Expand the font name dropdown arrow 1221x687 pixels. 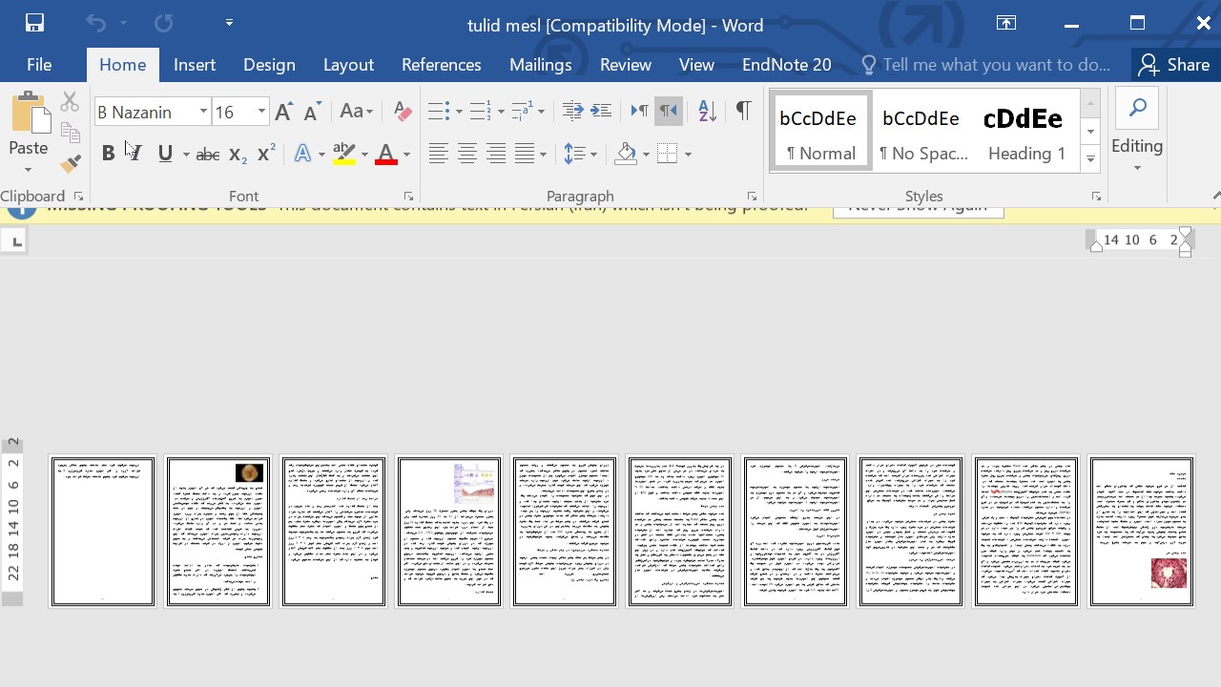[x=203, y=112]
